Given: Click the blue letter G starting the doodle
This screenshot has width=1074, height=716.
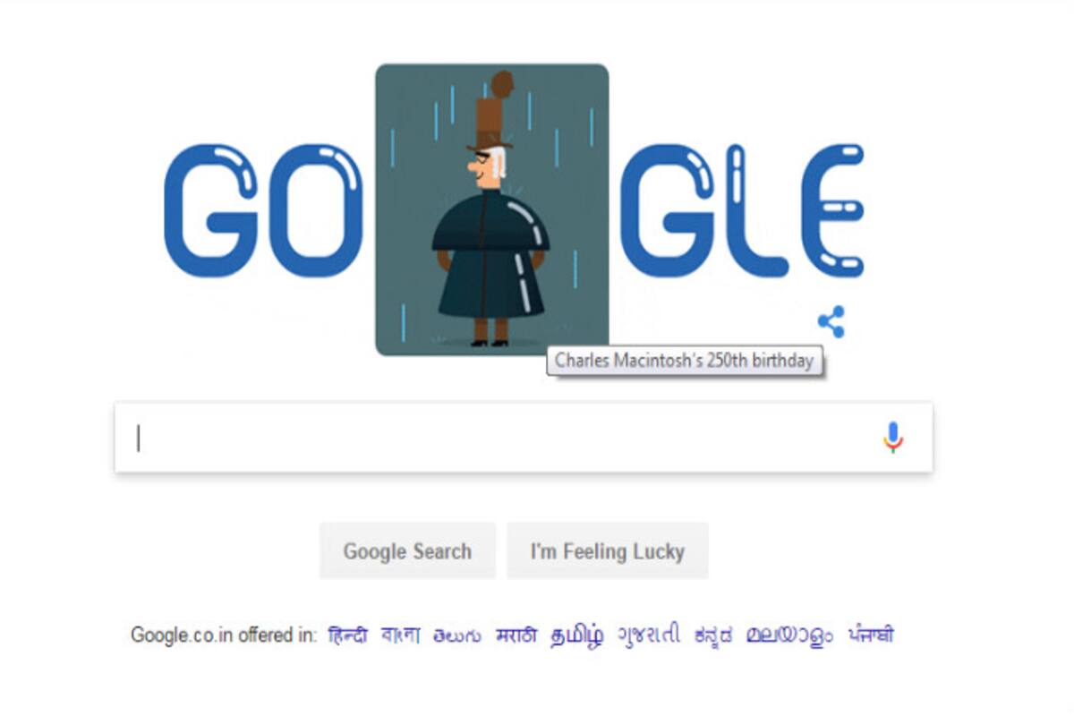Looking at the screenshot, I should click(x=210, y=210).
